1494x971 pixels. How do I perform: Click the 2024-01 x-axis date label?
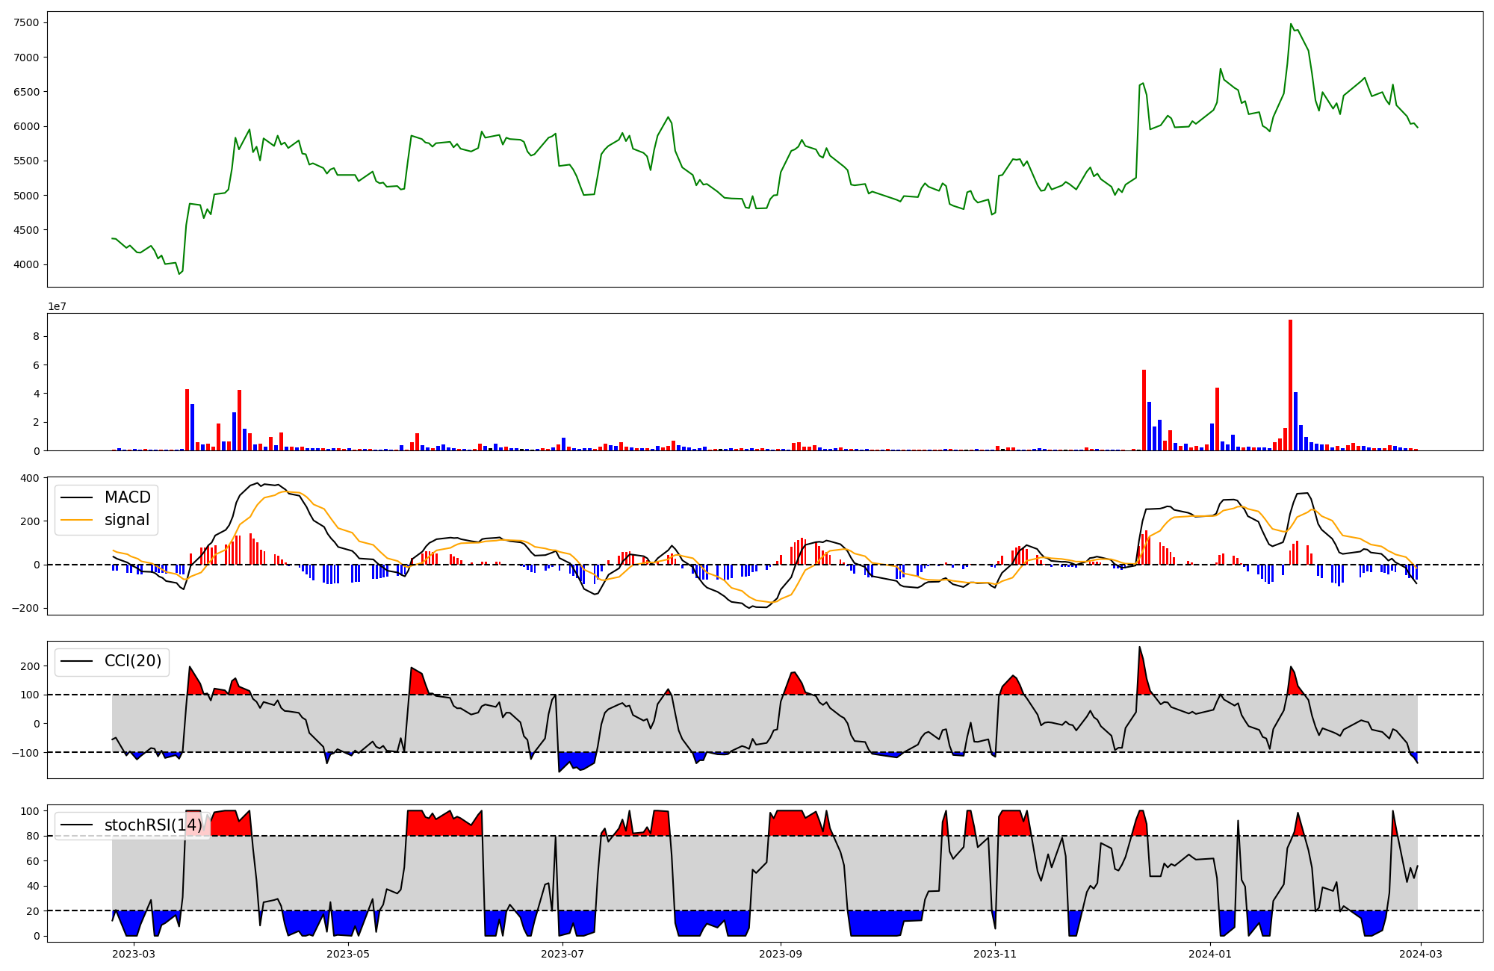(x=1209, y=953)
